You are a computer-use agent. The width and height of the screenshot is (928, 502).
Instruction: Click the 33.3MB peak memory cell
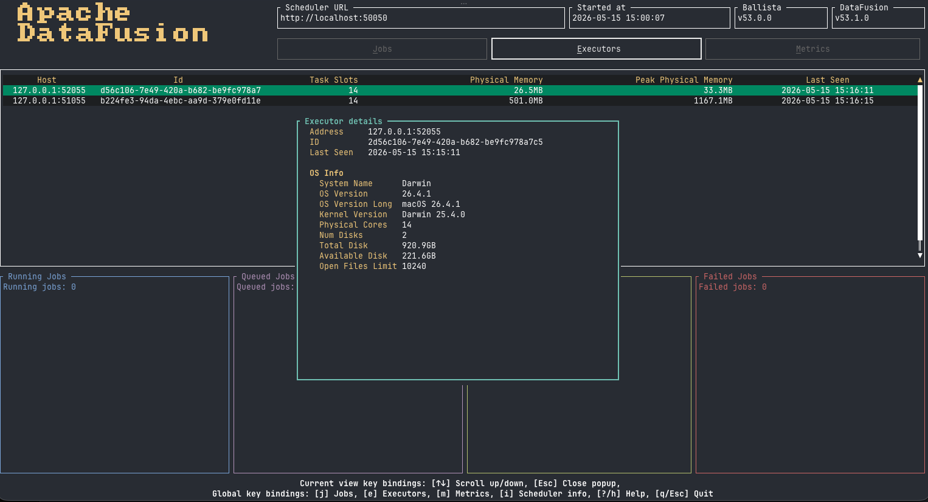718,91
